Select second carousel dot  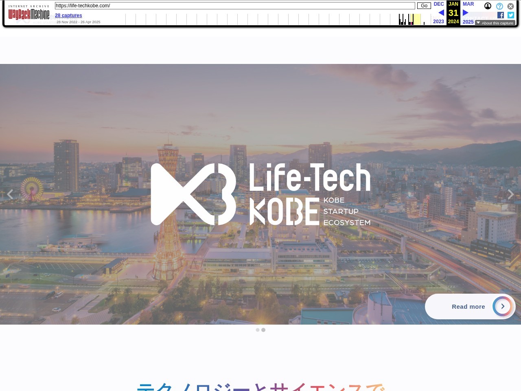(263, 330)
